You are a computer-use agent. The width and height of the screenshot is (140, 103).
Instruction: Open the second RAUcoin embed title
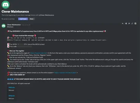coord(12,96)
